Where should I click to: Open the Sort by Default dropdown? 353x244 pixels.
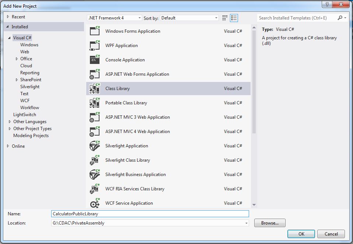189,18
